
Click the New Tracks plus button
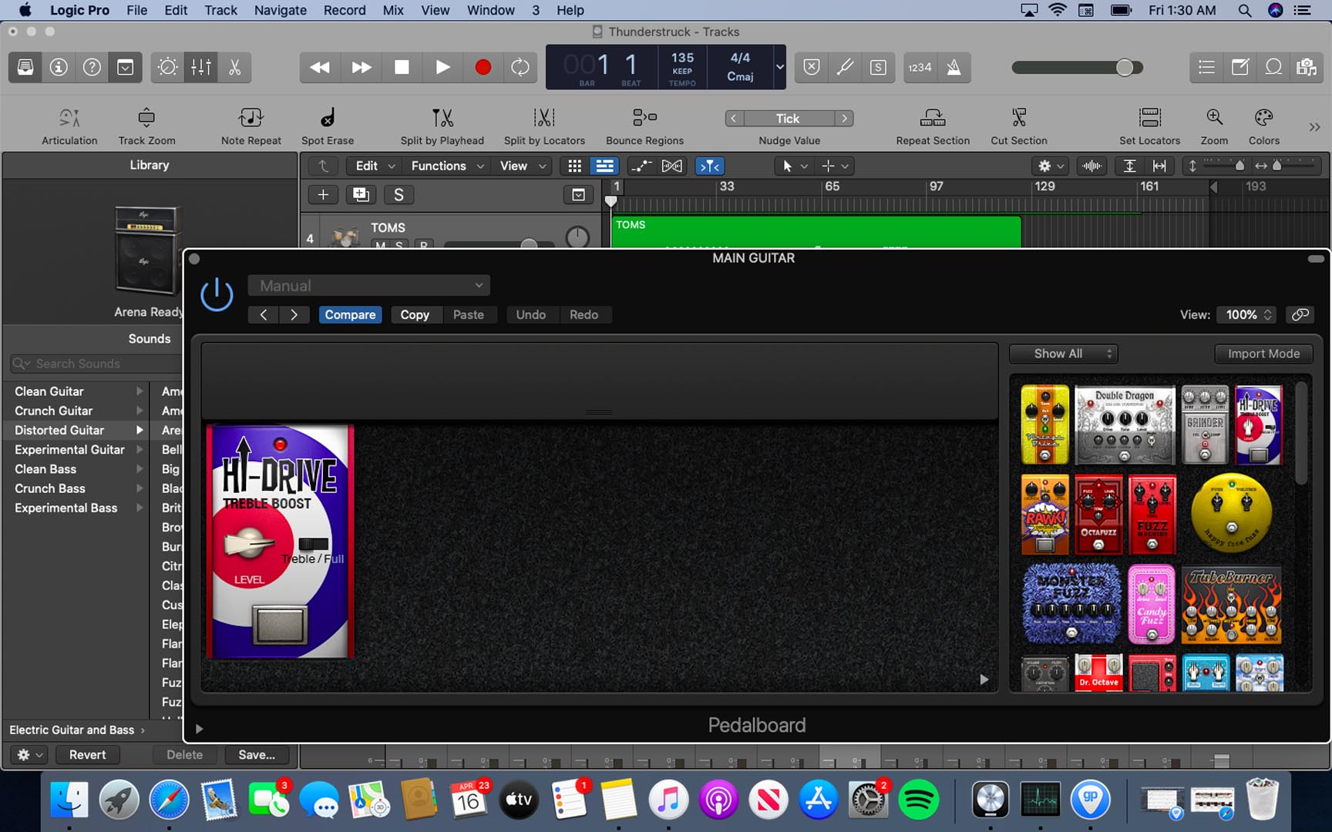[x=323, y=195]
